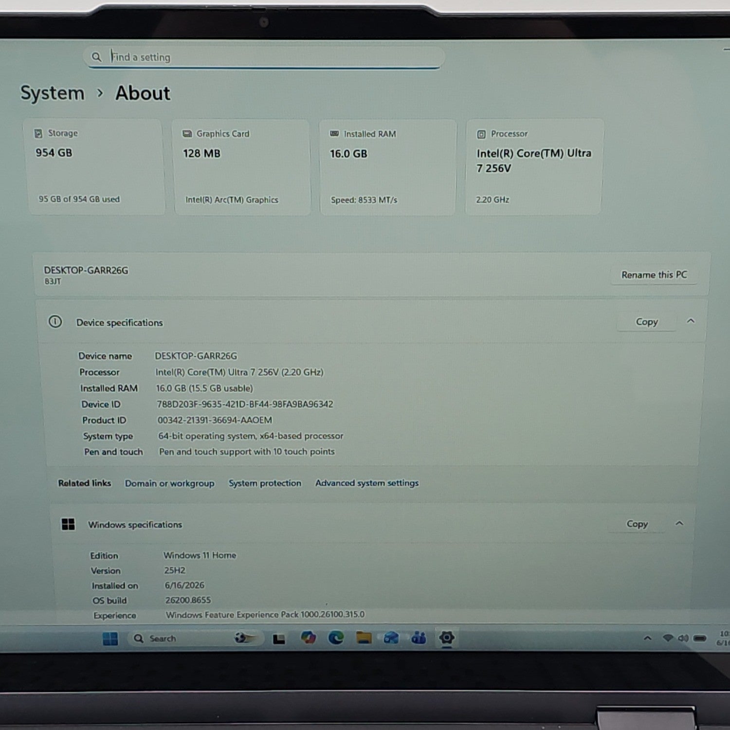Screen dimensions: 730x730
Task: Open Advanced system settings link
Action: tap(367, 483)
